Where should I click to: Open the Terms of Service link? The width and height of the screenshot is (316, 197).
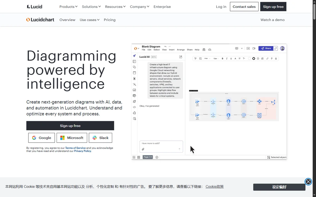pyautogui.click(x=75, y=148)
